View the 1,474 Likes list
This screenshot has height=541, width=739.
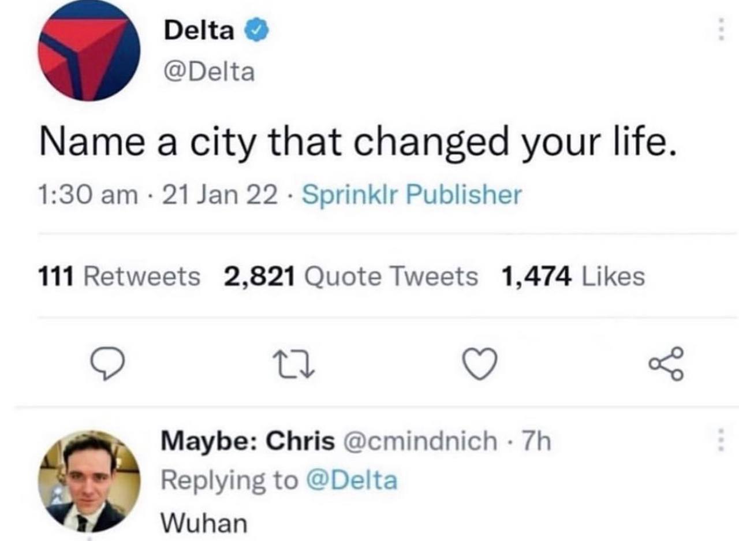point(573,276)
